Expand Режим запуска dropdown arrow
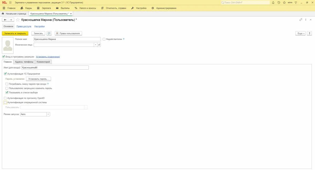Viewport: 315px width, 170px height. [x=48, y=114]
